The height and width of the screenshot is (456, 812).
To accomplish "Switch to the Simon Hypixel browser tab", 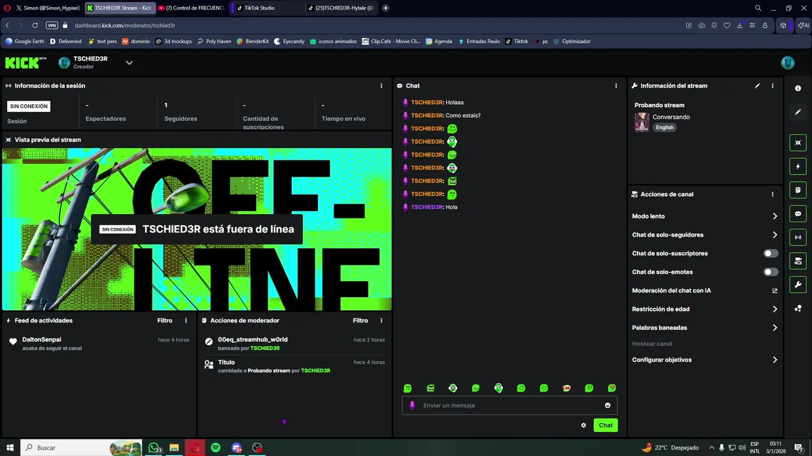I will coord(48,8).
